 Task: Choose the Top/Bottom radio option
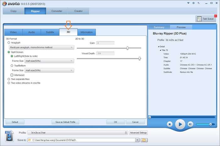tap(12, 65)
